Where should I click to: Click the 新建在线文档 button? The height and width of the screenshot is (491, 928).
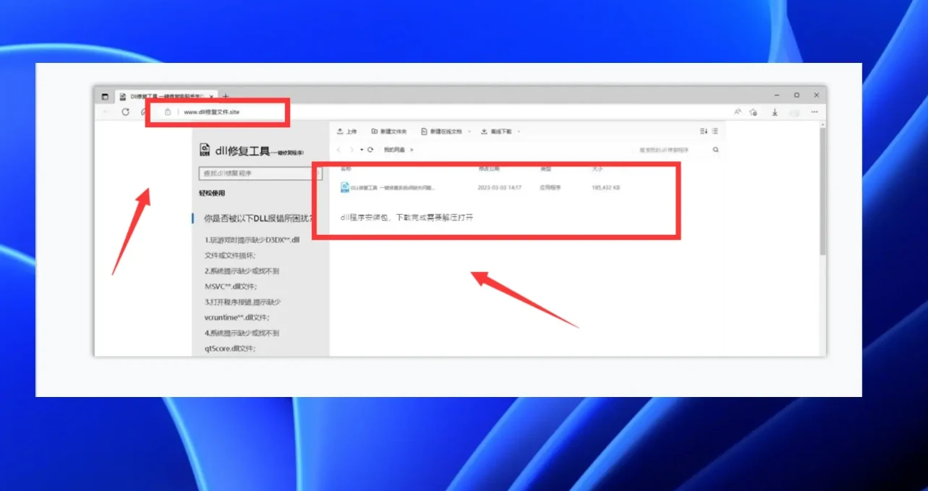pyautogui.click(x=441, y=132)
